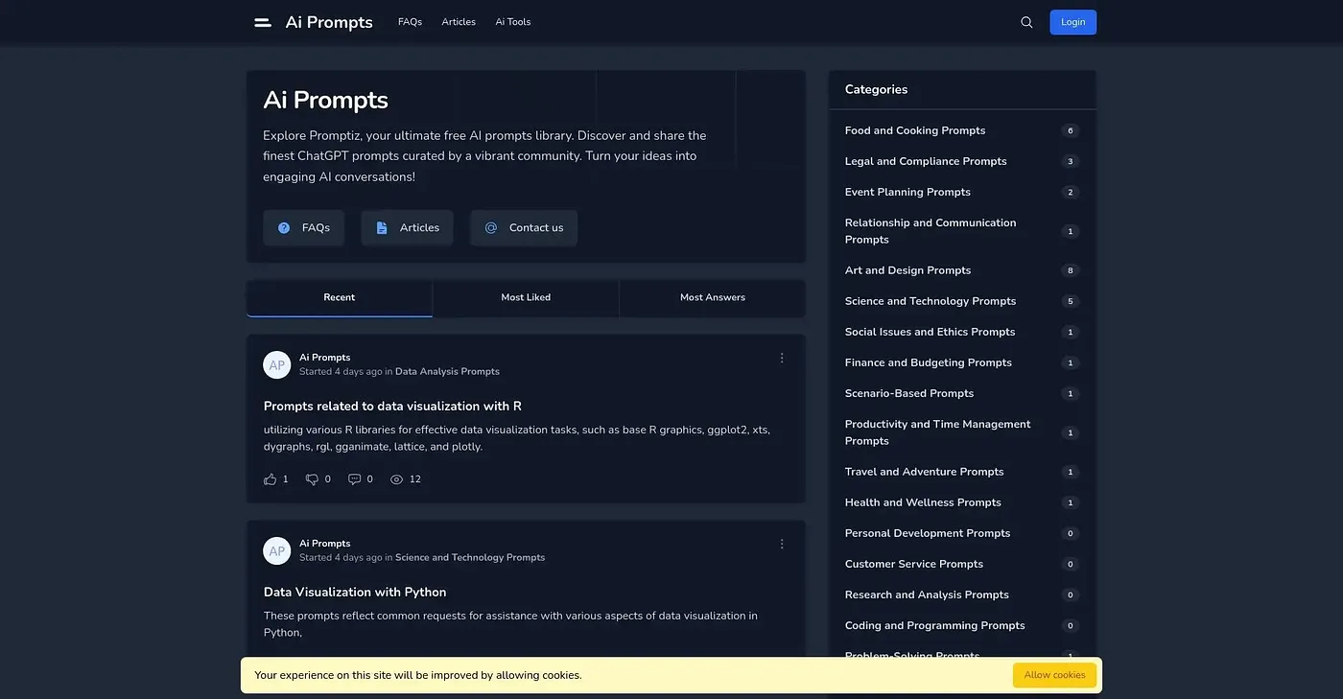Open the Data Analysis Prompts category link
This screenshot has width=1343, height=699.
click(x=447, y=371)
